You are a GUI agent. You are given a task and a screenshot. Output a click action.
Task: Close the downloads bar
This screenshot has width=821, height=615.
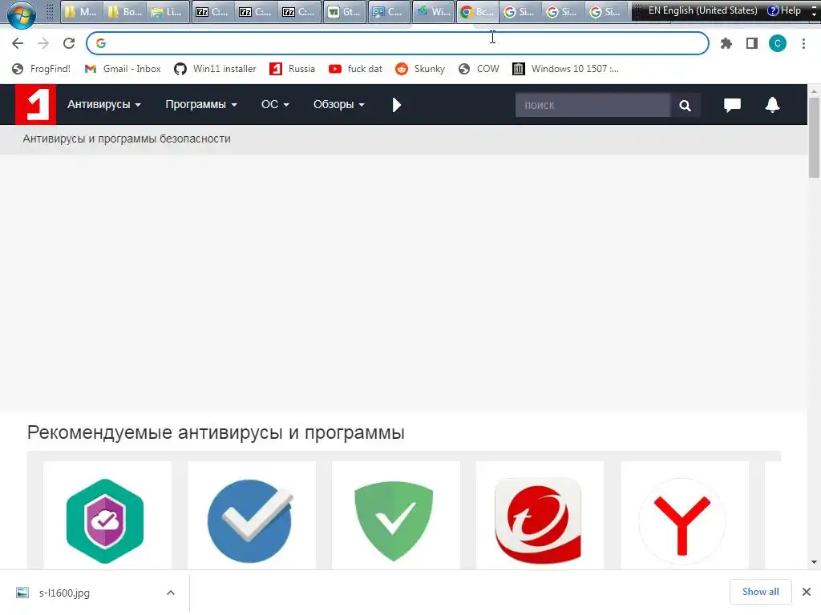click(807, 592)
